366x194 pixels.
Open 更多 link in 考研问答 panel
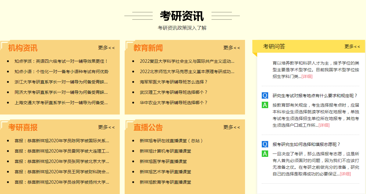(352, 47)
